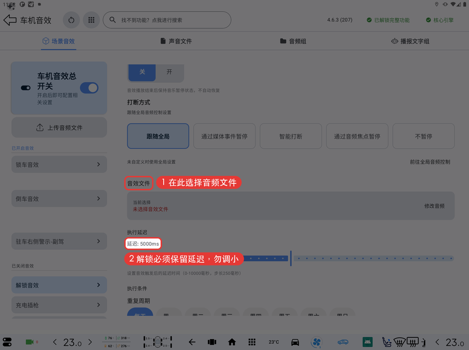Click the 23°C temperature readout
This screenshot has height=350, width=469.
tap(274, 342)
